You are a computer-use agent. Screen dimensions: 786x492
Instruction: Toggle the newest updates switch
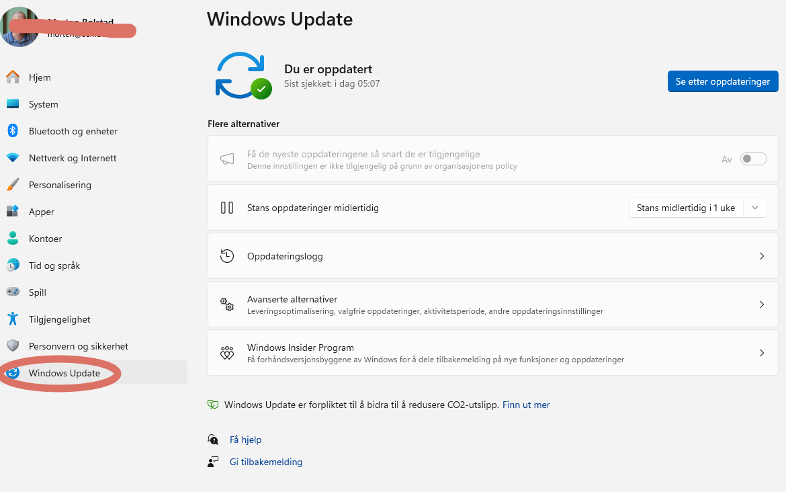pos(753,159)
